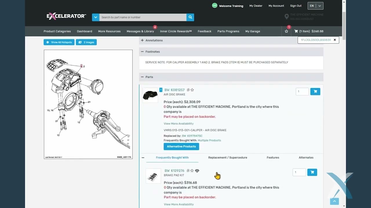
Task: Click the Welcome Training text
Action: pos(231,6)
